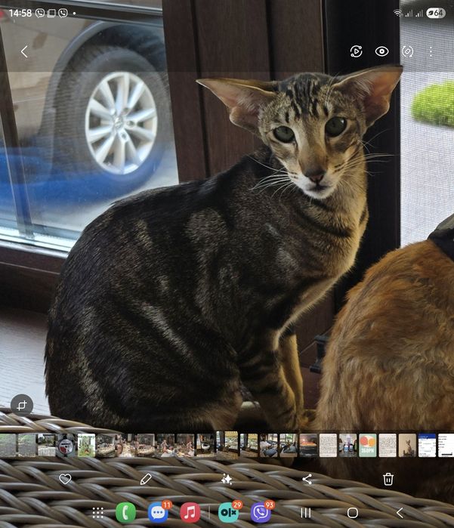This screenshot has height=528, width=454.
Task: Tap the bottom navigation back arrow
Action: coord(400,513)
